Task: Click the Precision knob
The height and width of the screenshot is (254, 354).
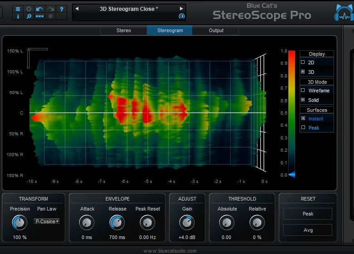Action: [x=19, y=223]
